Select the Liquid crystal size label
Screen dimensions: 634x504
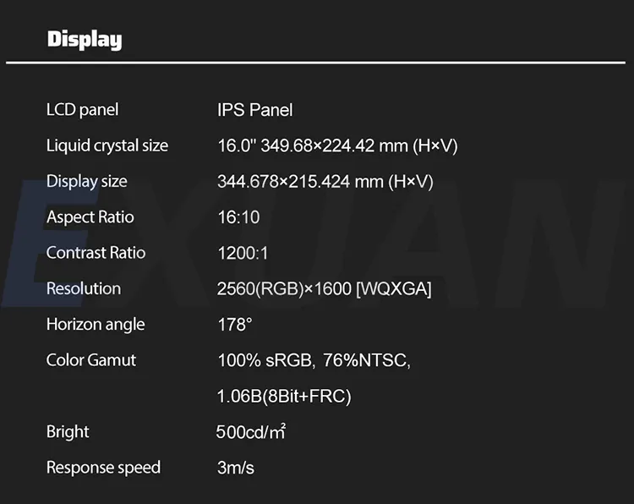click(107, 145)
